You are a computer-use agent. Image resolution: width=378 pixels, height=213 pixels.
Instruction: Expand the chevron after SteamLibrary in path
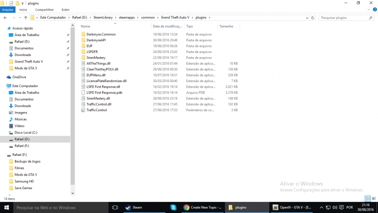click(116, 18)
